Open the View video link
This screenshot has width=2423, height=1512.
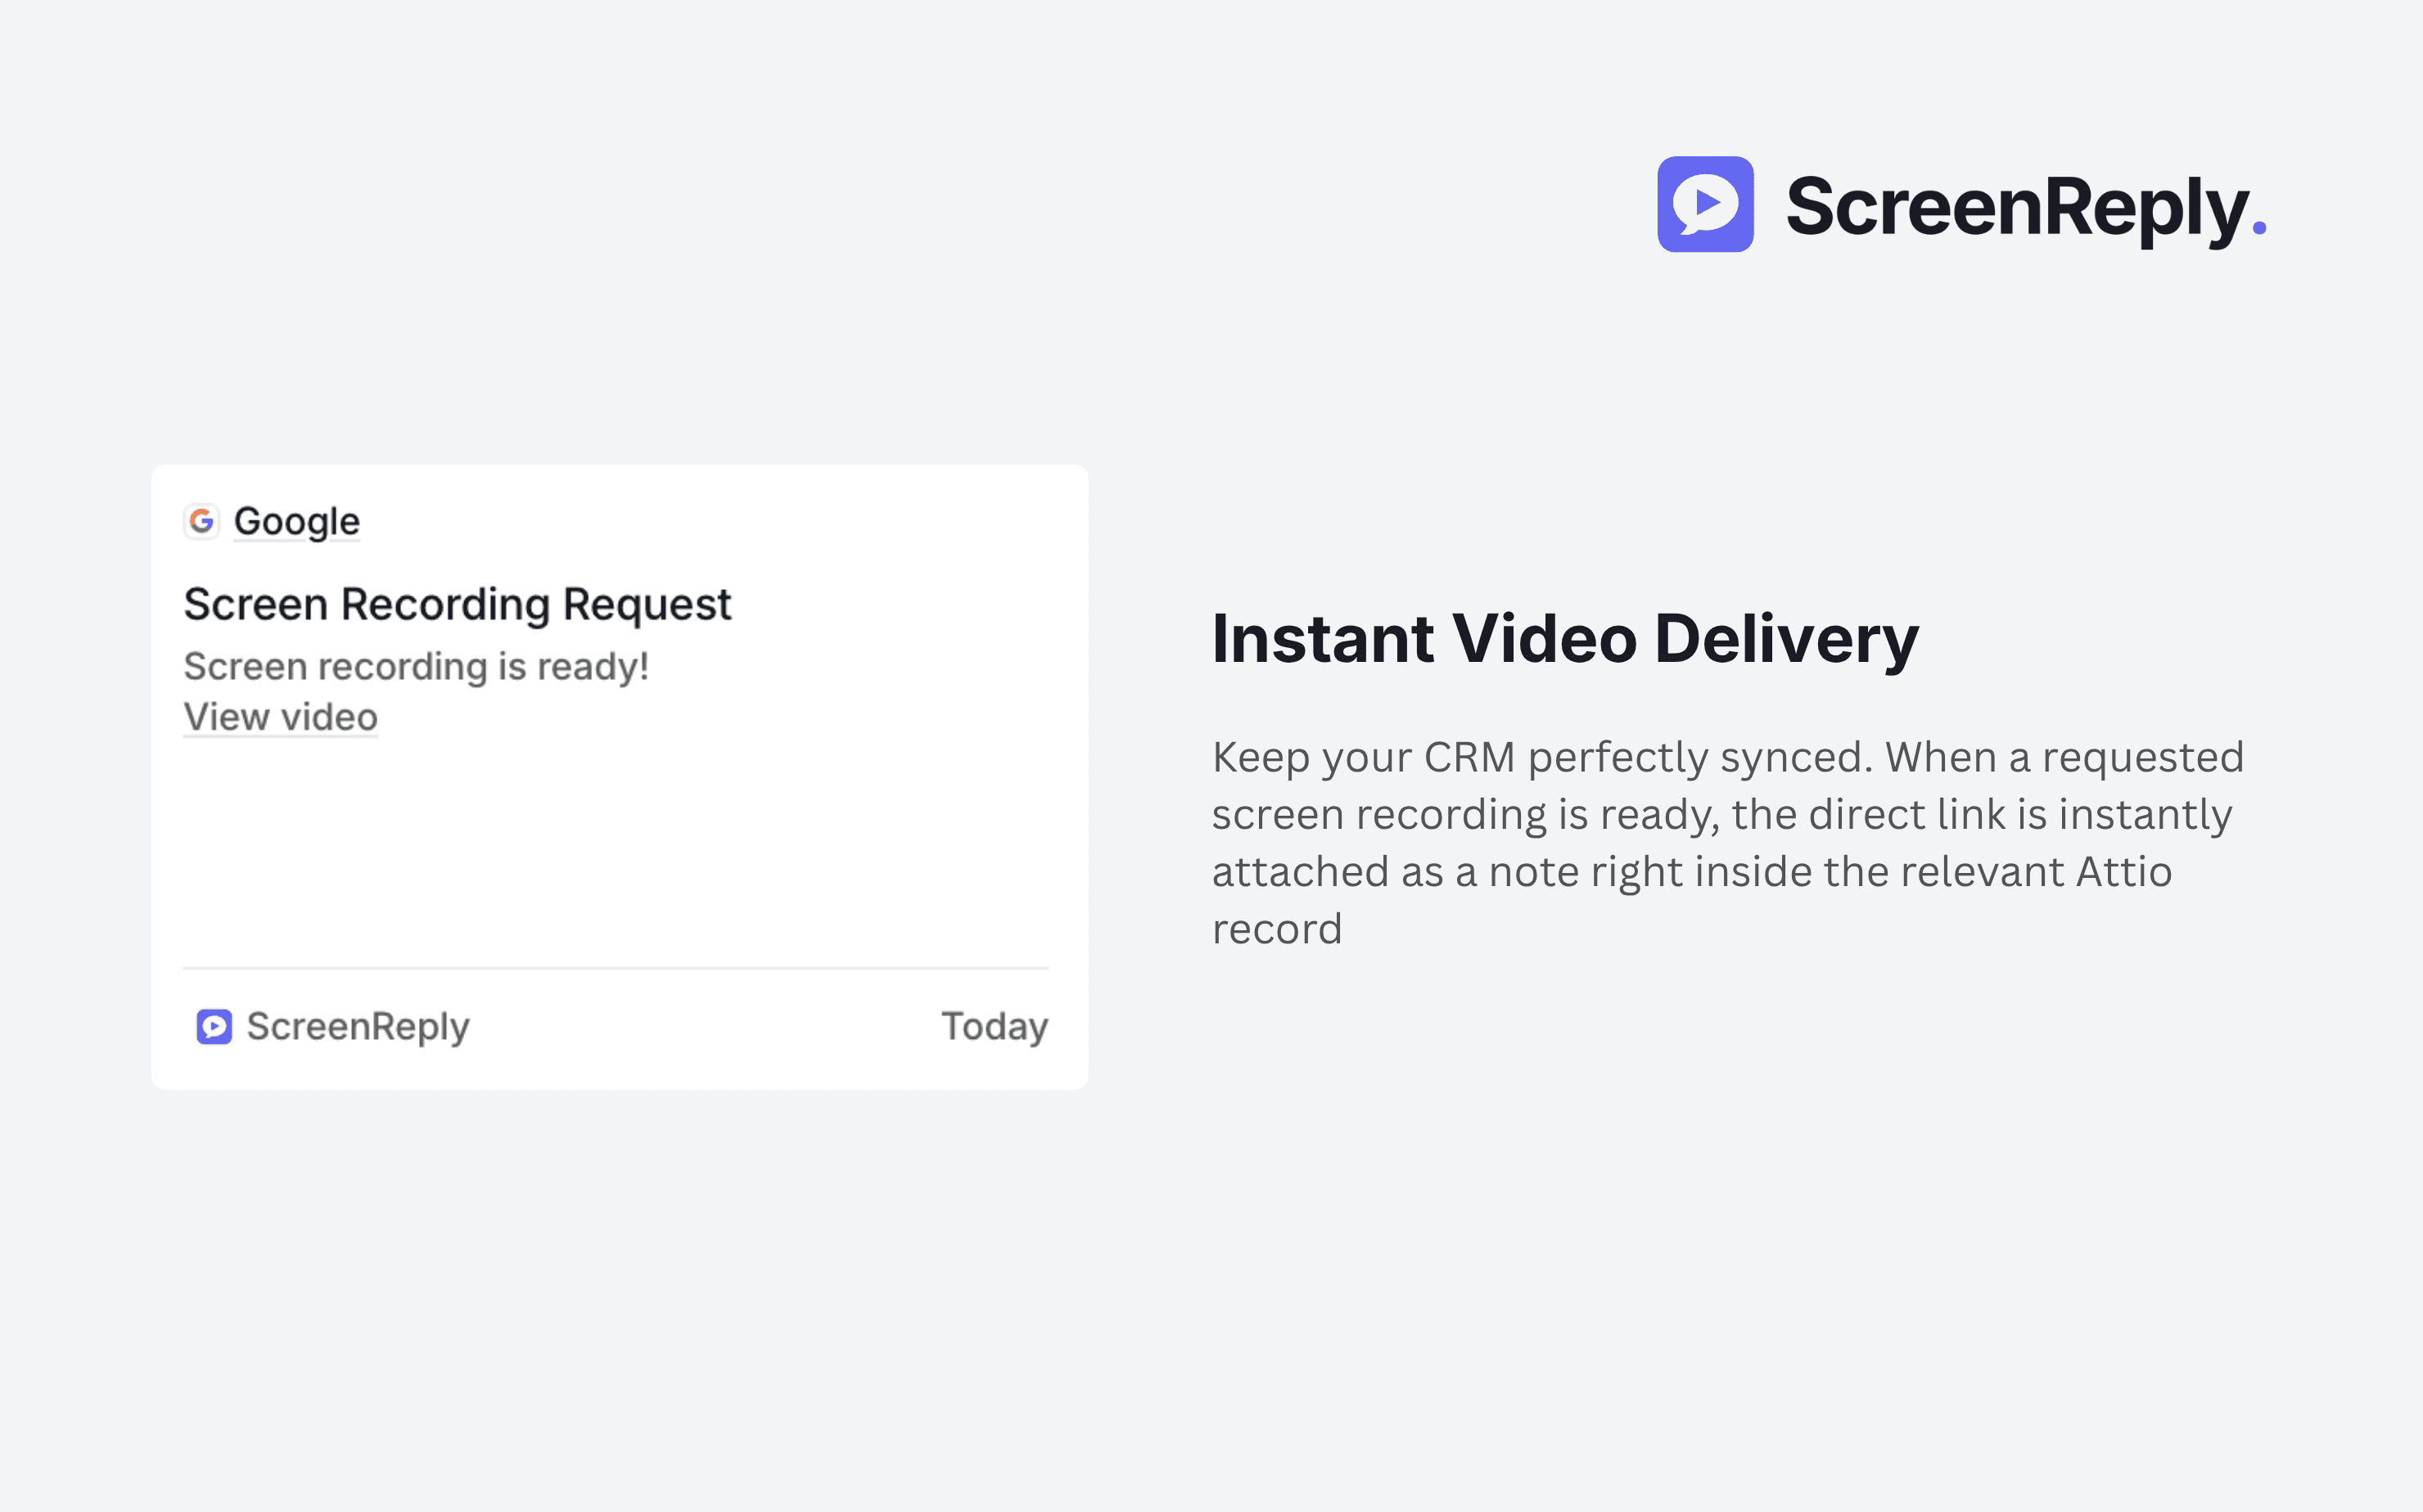coord(280,717)
